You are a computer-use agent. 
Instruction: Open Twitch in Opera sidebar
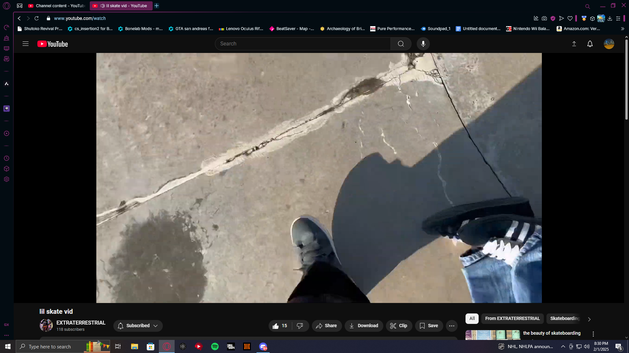tap(7, 109)
